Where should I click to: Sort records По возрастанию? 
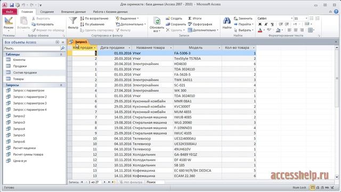(x=94, y=19)
